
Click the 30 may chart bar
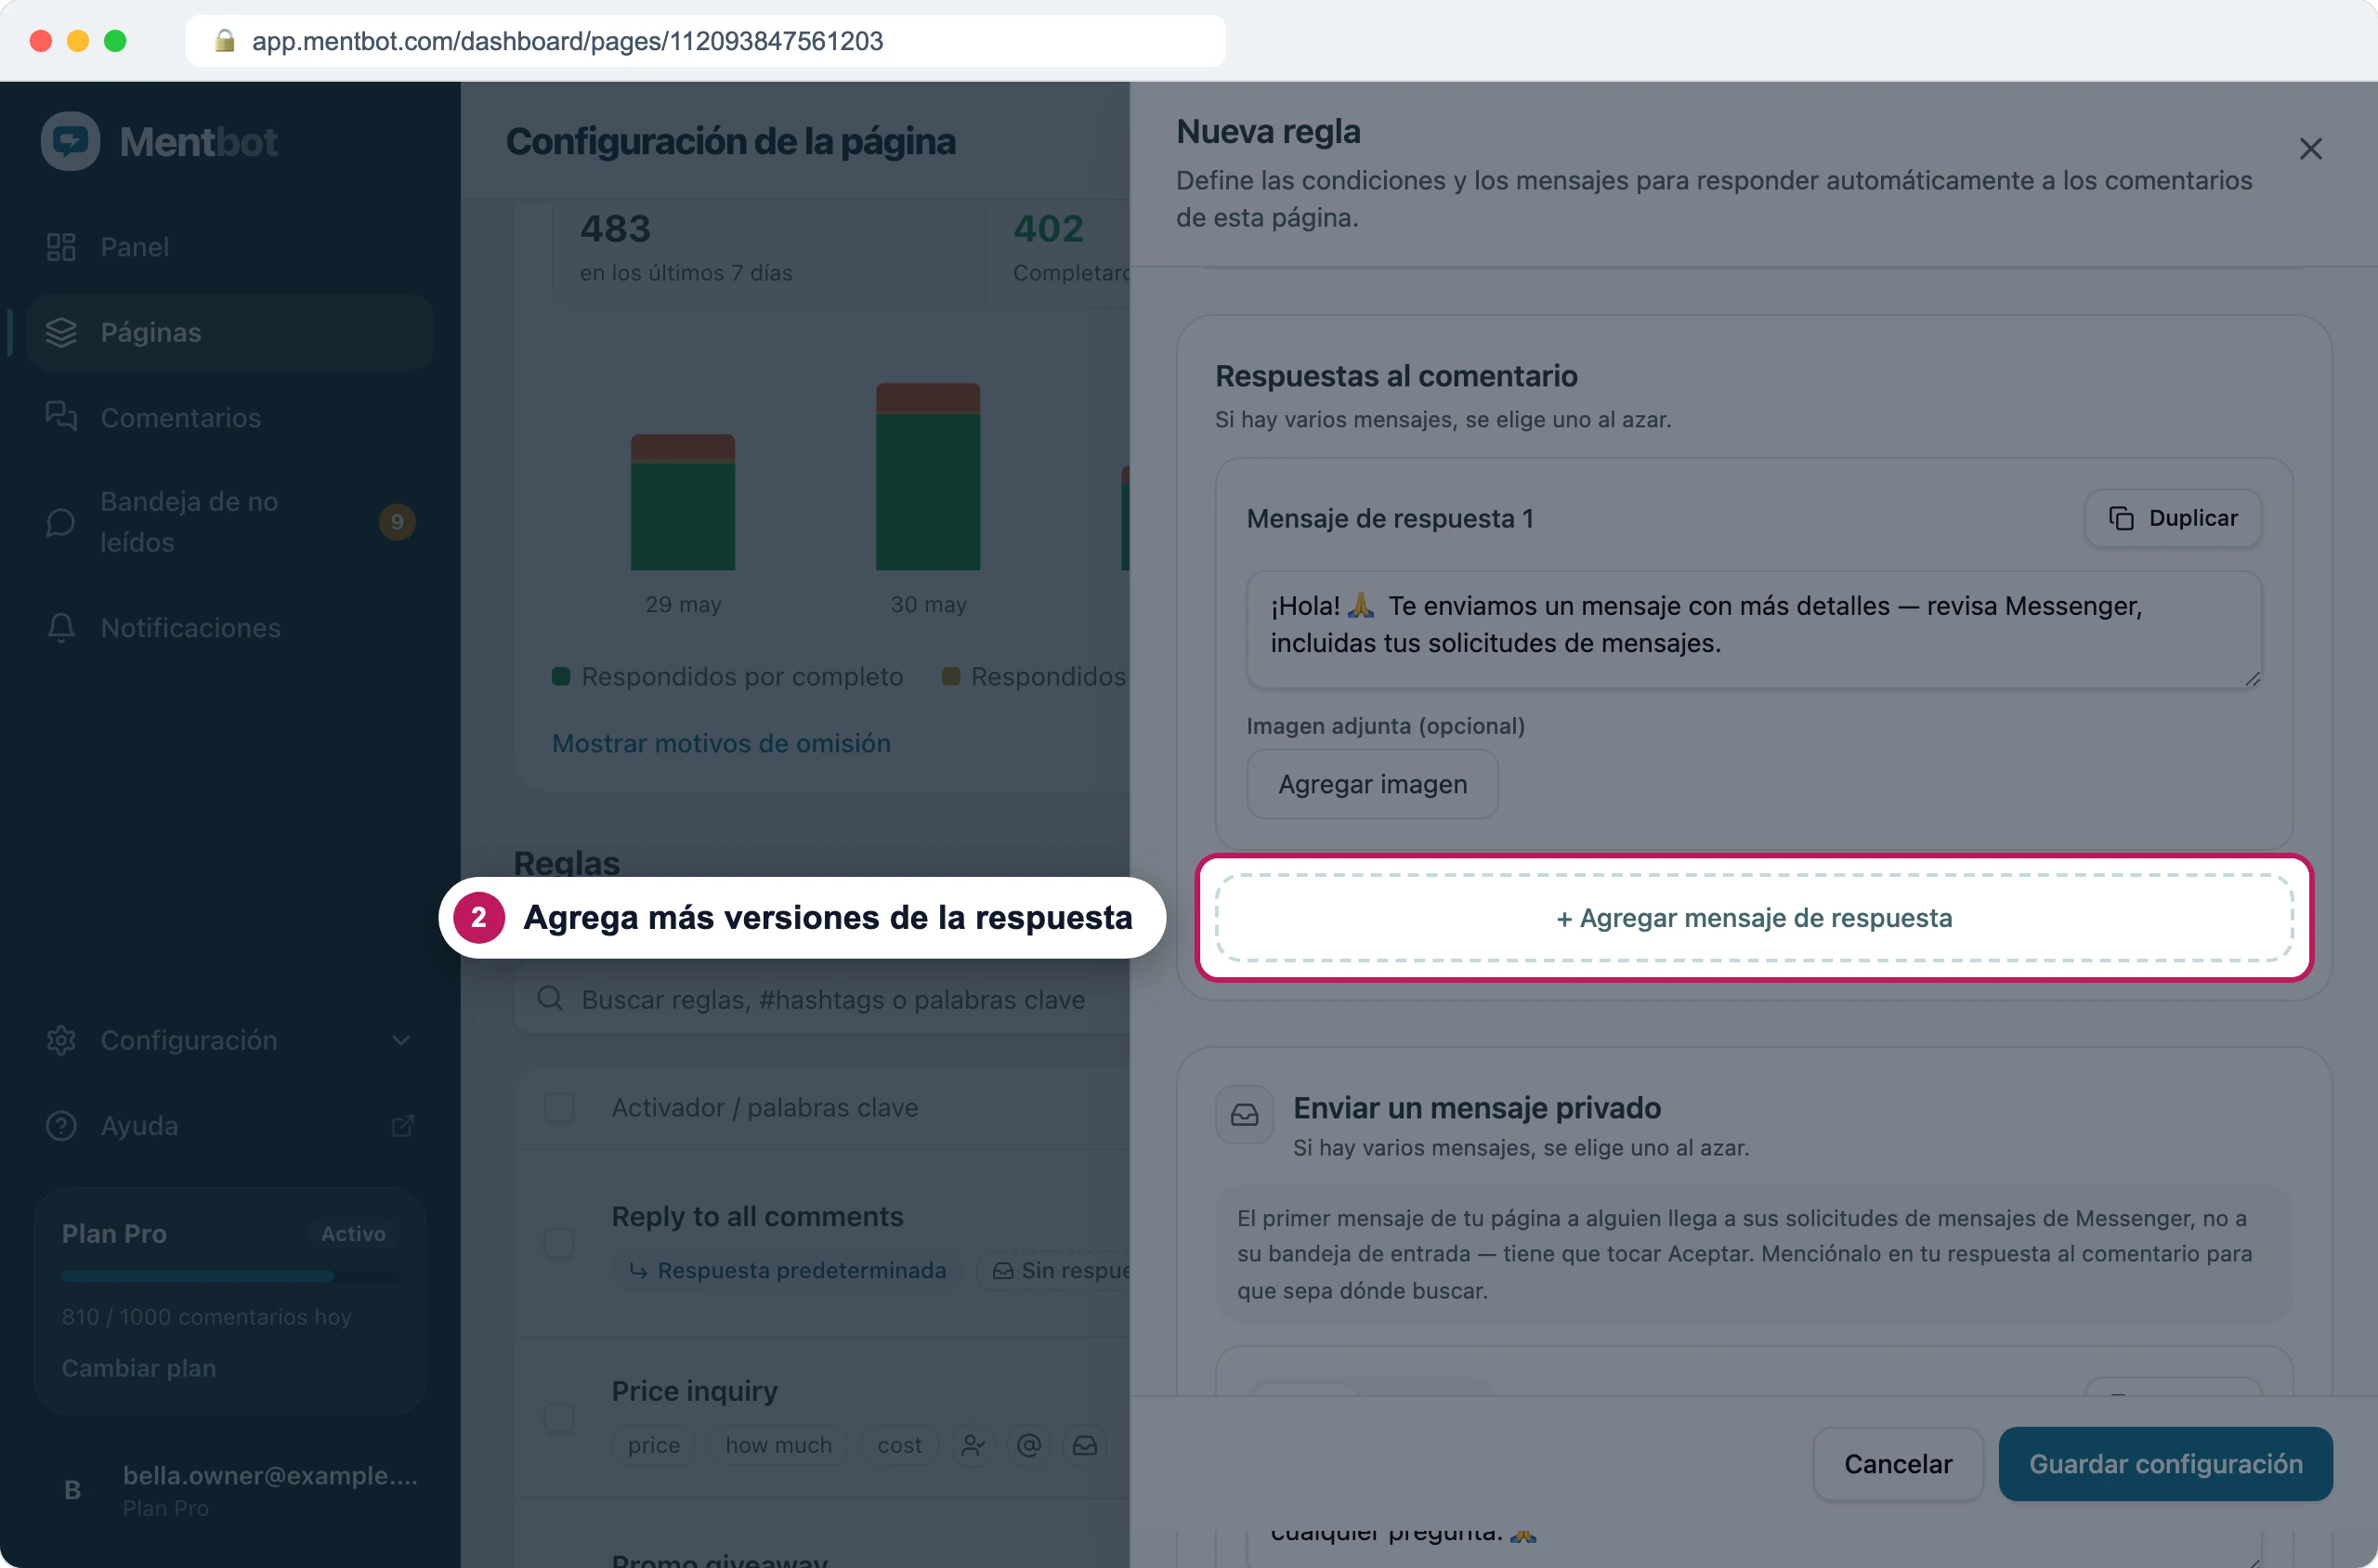pos(928,477)
